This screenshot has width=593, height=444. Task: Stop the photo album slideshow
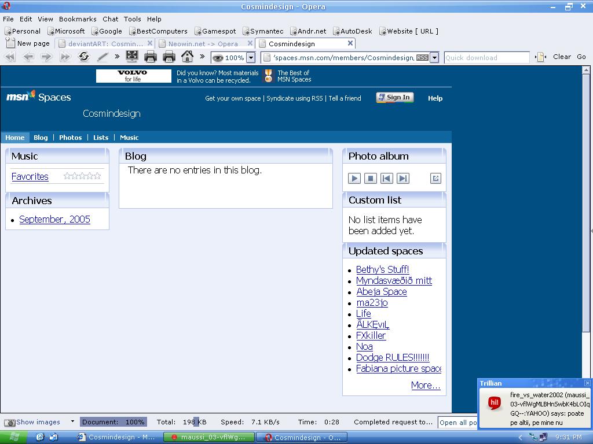click(371, 178)
